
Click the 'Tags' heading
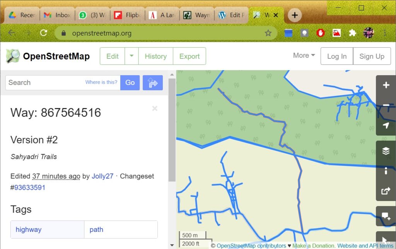tap(21, 210)
